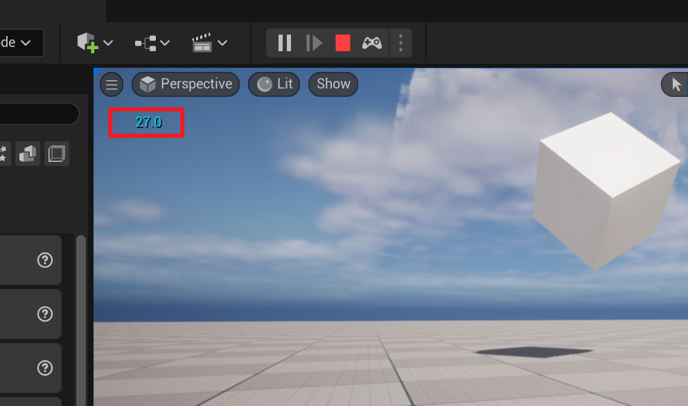688x406 pixels.
Task: Click the left panel vertical scrollbar
Action: (81, 321)
